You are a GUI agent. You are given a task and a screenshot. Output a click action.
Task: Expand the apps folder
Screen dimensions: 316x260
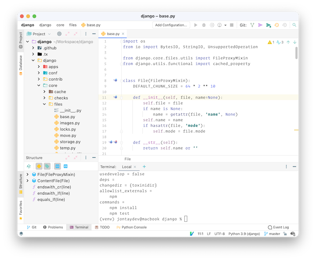39,67
